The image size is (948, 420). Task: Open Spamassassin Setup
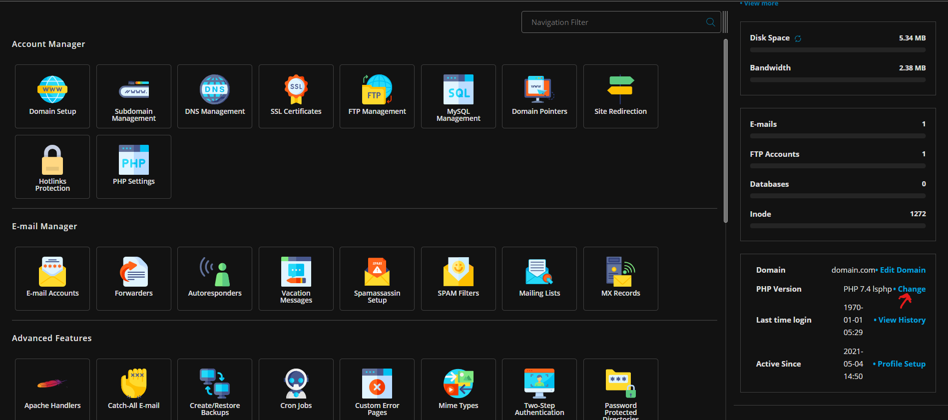(x=377, y=279)
